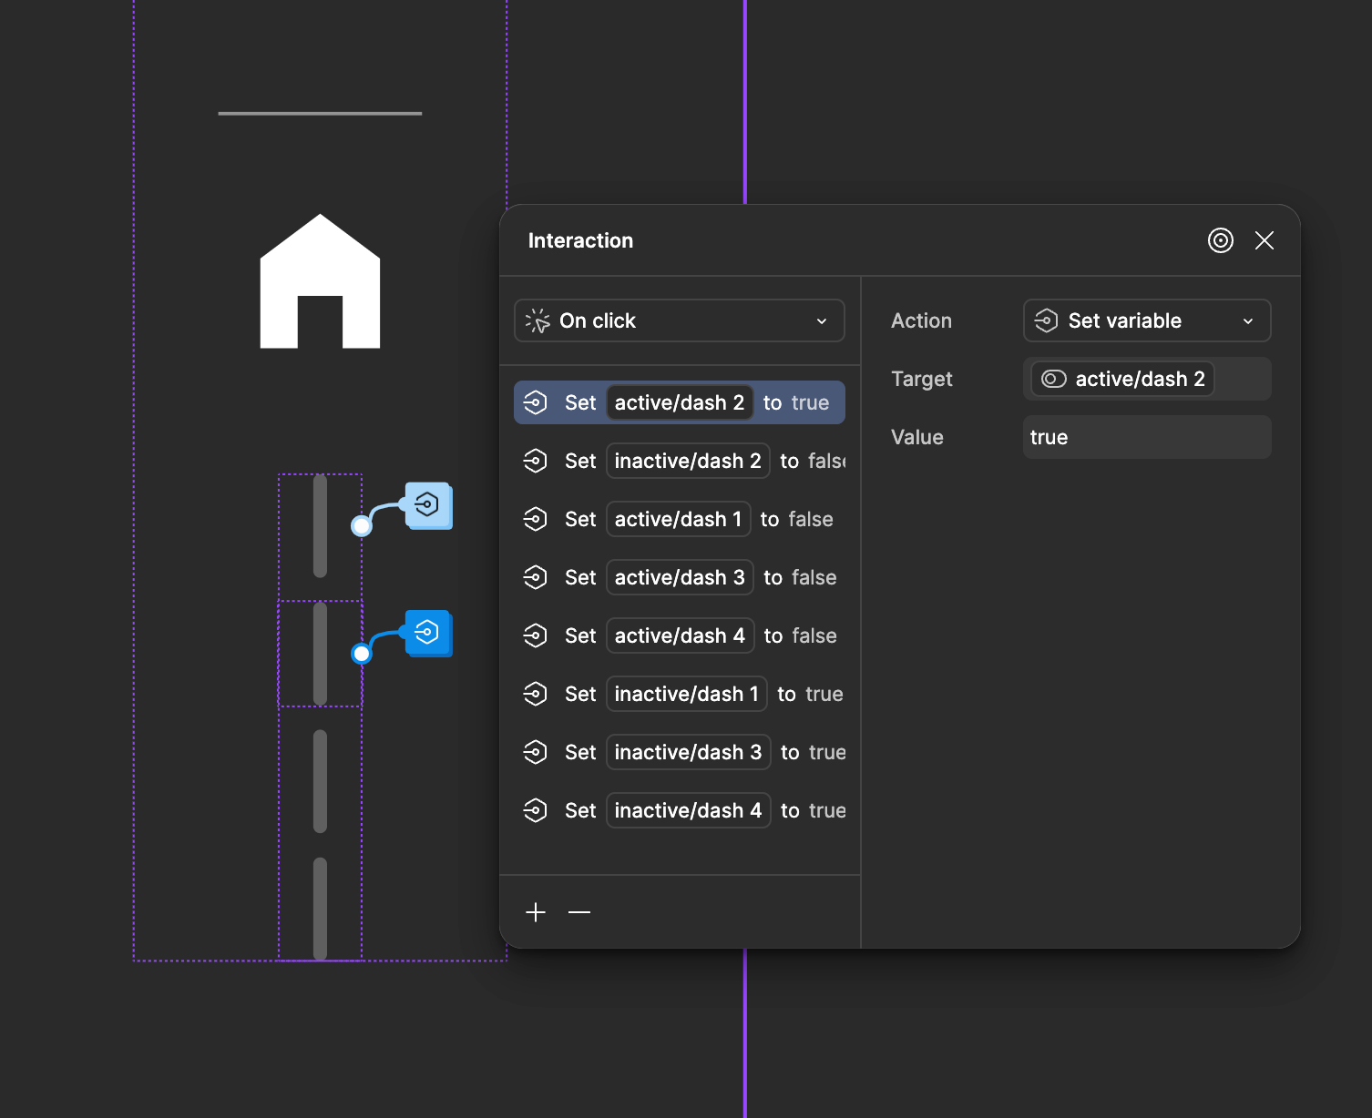
Task: Open the Set variable action dropdown
Action: [1147, 320]
